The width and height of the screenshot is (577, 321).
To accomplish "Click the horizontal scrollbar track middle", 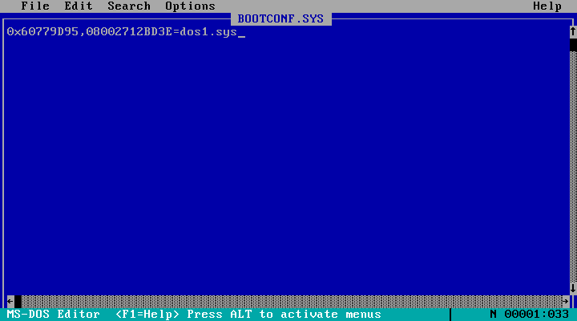I will click(x=292, y=302).
